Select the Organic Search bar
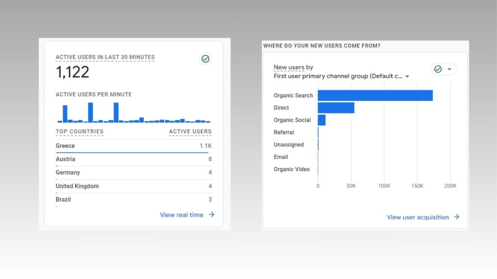 pyautogui.click(x=375, y=95)
